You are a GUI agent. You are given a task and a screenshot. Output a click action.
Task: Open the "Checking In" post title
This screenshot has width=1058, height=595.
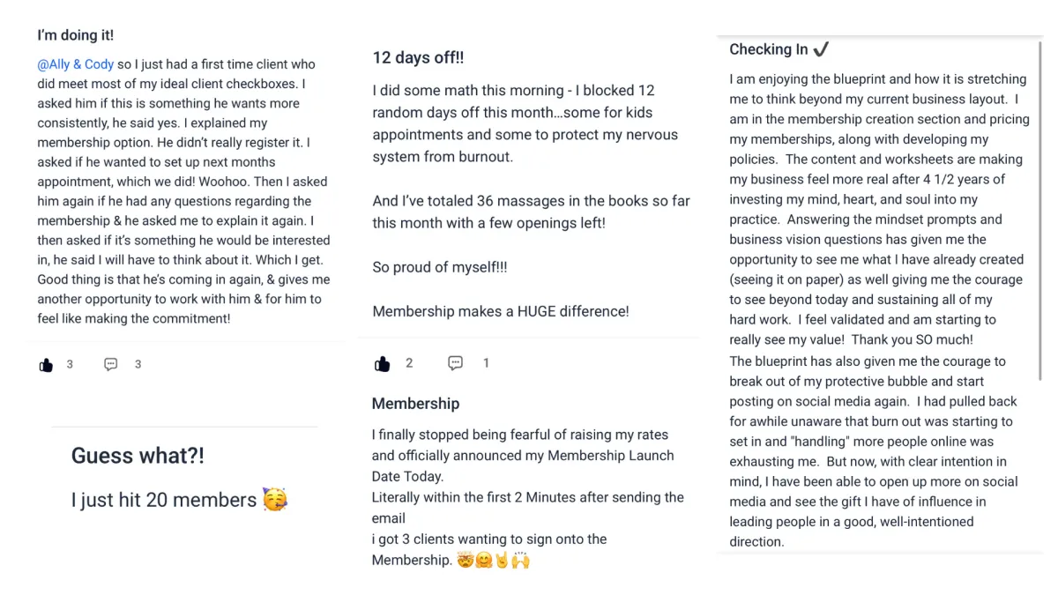click(769, 49)
